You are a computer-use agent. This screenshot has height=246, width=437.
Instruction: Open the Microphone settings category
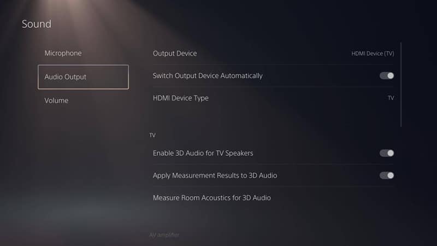(63, 53)
